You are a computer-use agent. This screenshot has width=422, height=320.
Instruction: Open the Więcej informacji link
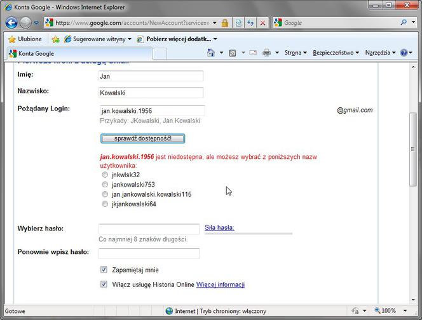point(221,284)
